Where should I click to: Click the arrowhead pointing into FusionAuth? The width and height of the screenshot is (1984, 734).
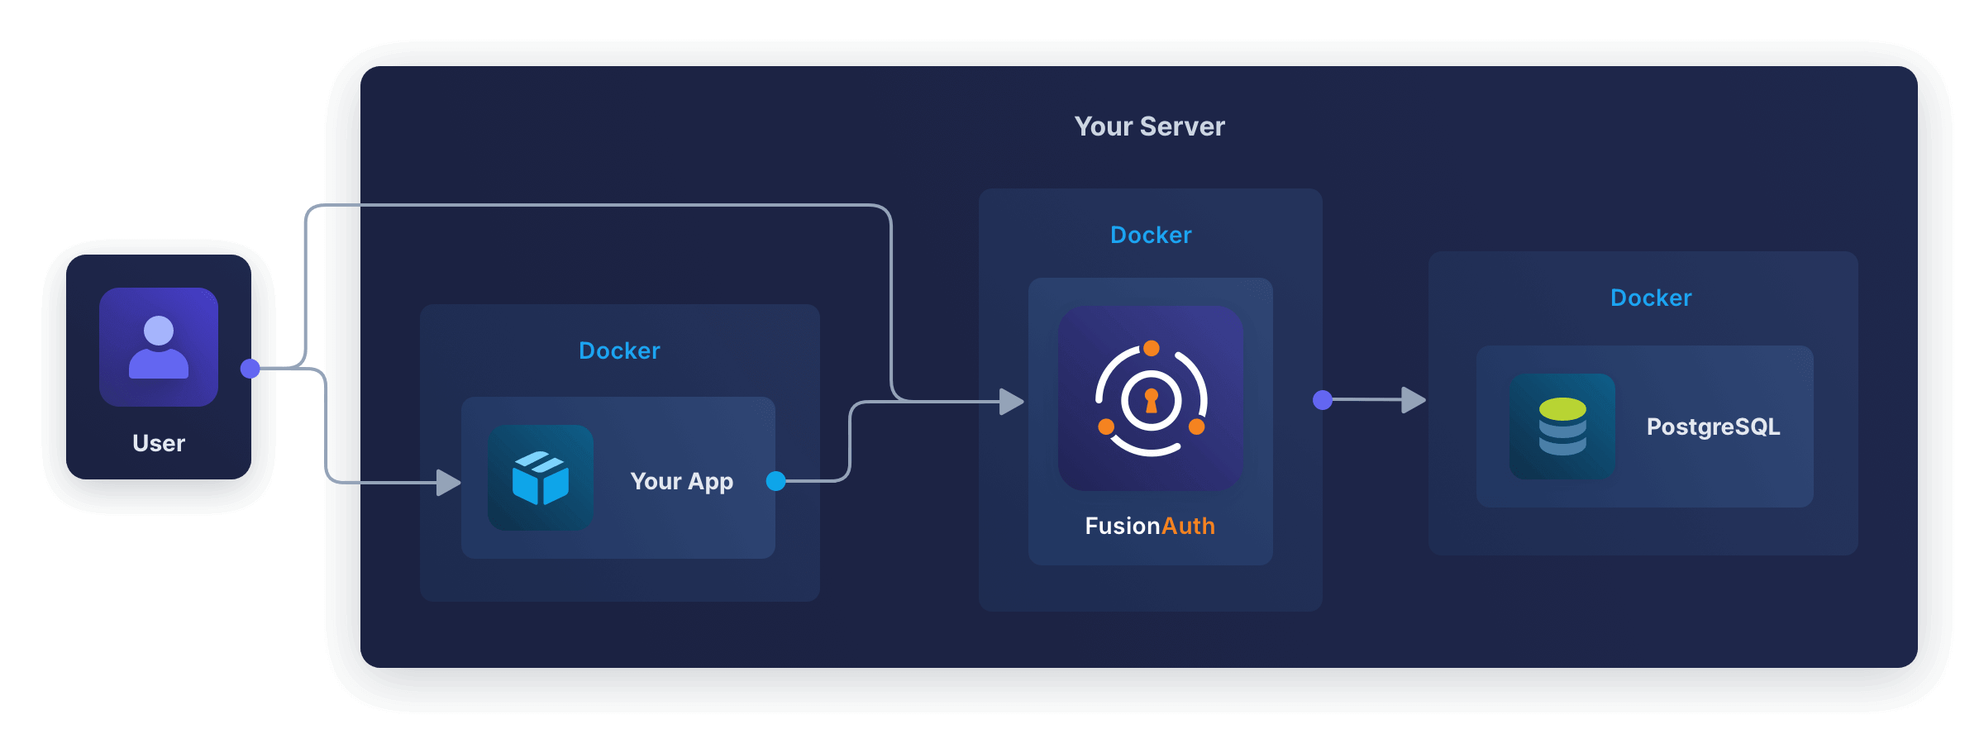1012,402
